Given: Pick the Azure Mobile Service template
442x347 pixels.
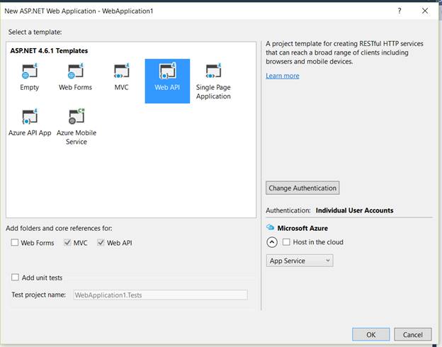Looking at the screenshot, I should 76,118.
